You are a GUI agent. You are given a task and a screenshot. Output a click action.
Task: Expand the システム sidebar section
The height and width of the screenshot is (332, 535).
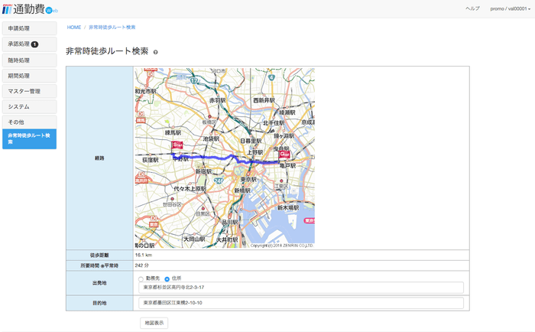pos(29,106)
